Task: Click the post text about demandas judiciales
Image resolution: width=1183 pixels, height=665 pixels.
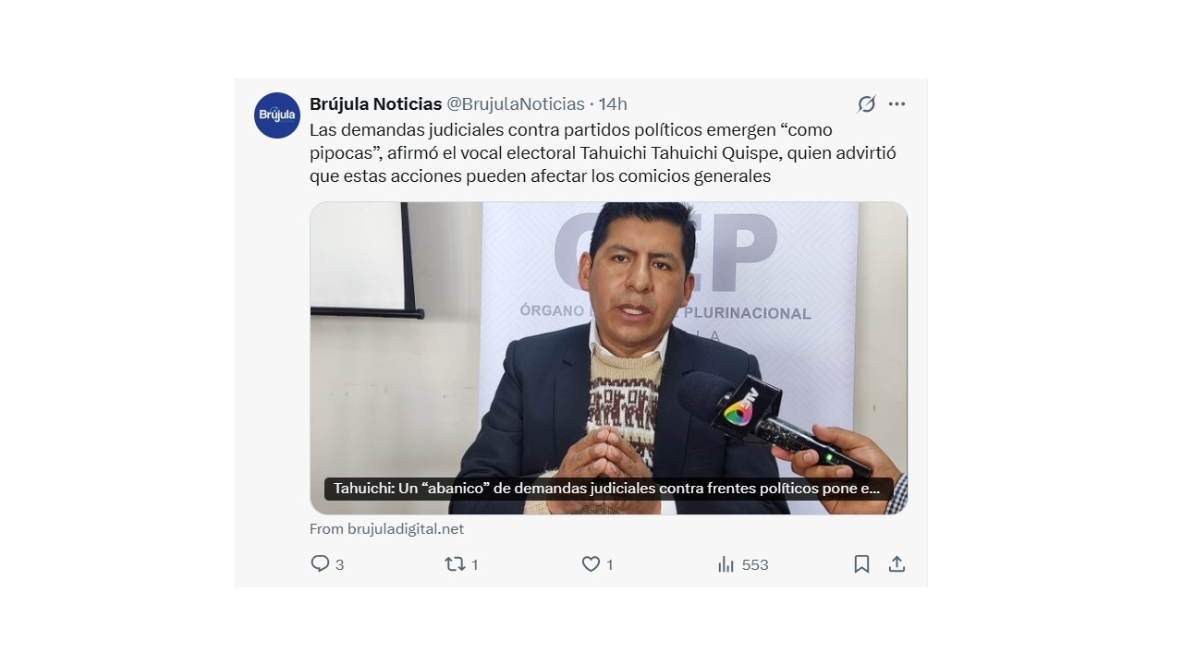Action: click(603, 152)
